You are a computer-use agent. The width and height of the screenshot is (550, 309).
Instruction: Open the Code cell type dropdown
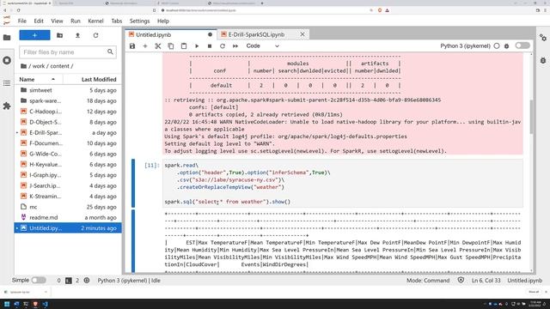(x=263, y=45)
